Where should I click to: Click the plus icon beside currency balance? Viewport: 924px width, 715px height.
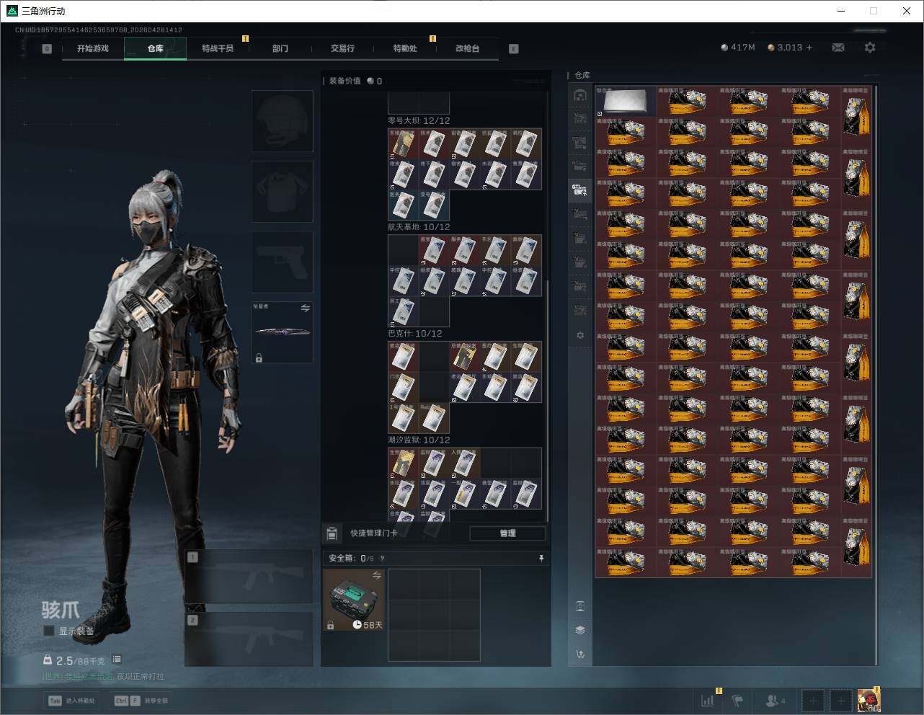(809, 48)
